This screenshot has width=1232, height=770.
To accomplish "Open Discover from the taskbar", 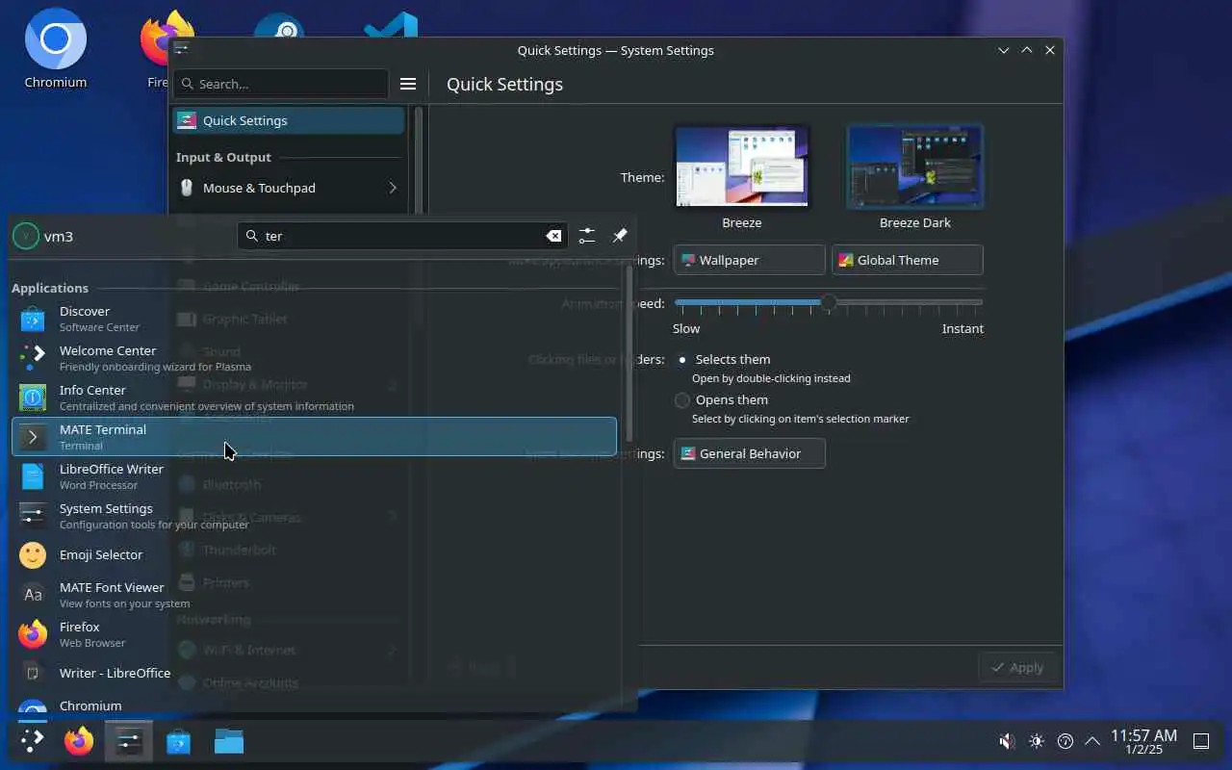I will [178, 741].
